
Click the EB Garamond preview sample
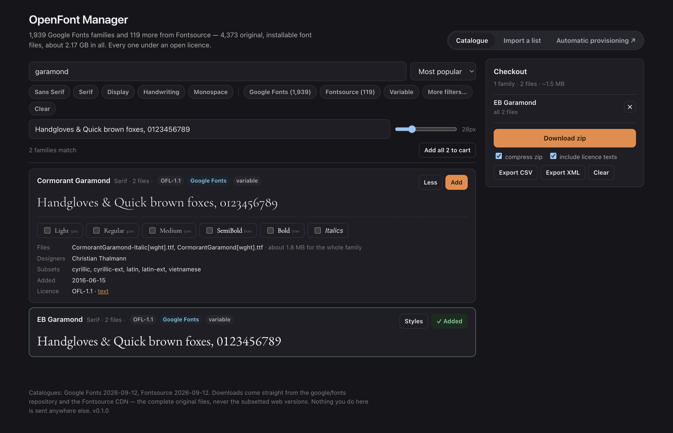(159, 341)
